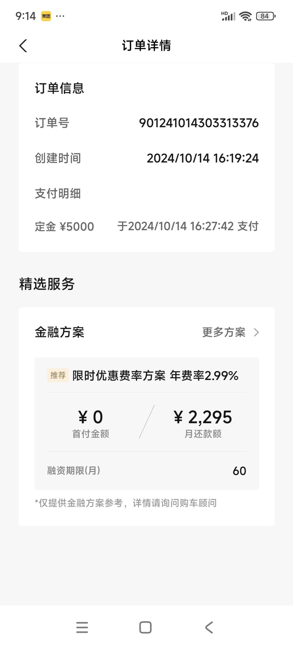Tap the battery indicator showing 84
This screenshot has width=293, height=651.
click(x=266, y=16)
